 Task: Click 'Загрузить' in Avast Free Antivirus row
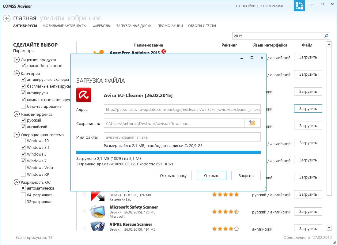(x=308, y=57)
